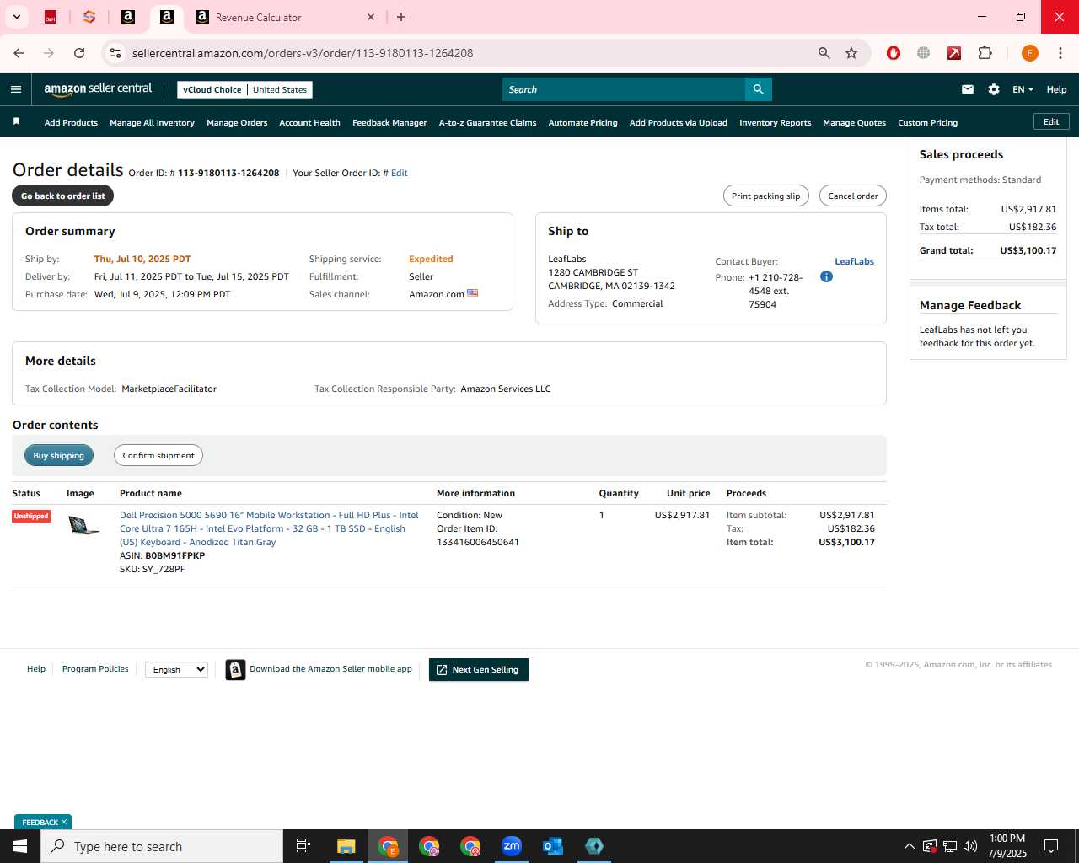Open Chrome three-dot menu
Image resolution: width=1079 pixels, height=863 pixels.
[1060, 53]
